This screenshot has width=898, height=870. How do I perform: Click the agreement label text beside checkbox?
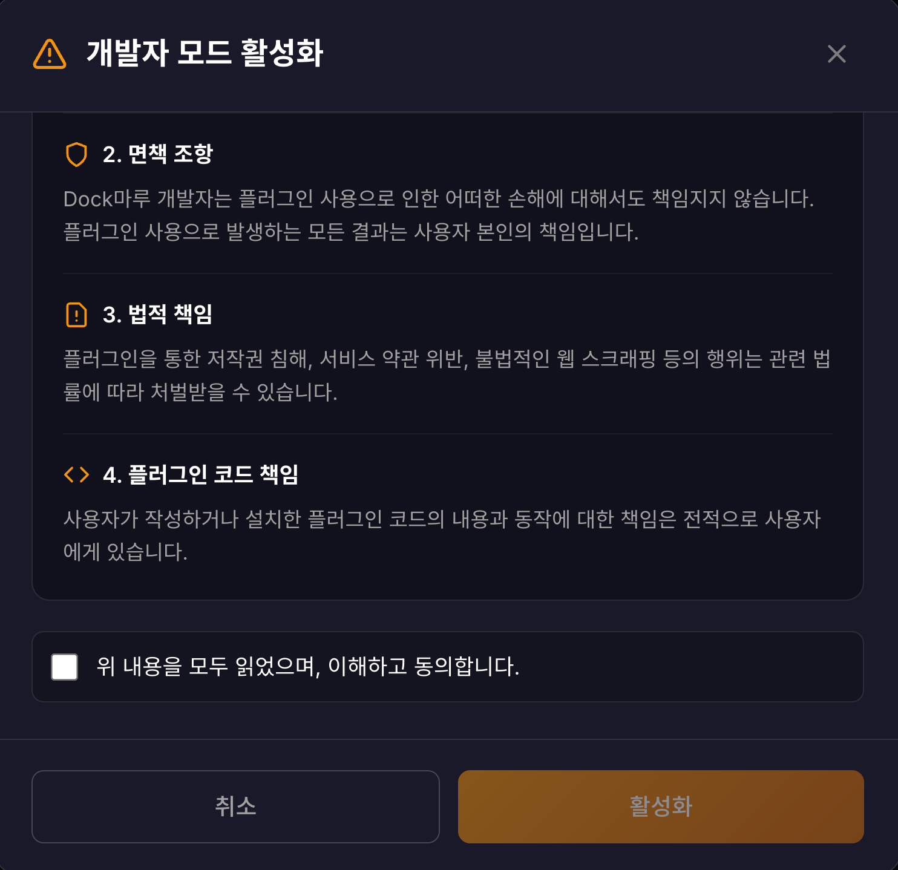(307, 666)
